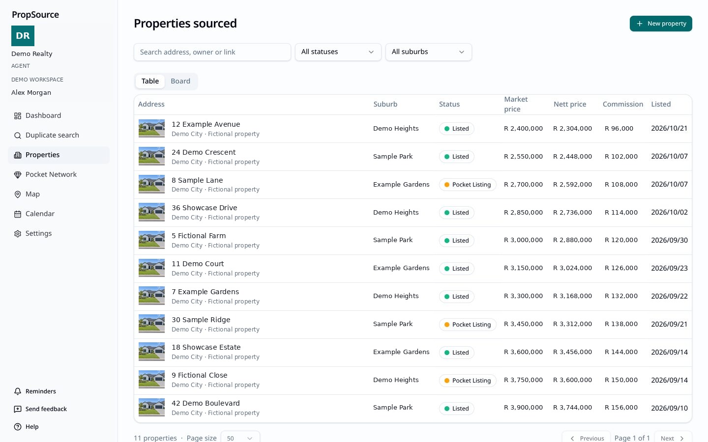Open the 36 Showcase Drive property link
The height and width of the screenshot is (442, 708).
[x=205, y=208]
